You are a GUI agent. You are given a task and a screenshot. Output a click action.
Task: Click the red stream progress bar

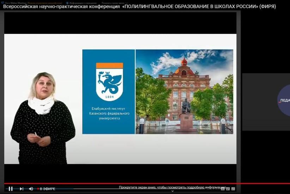click(x=141, y=183)
